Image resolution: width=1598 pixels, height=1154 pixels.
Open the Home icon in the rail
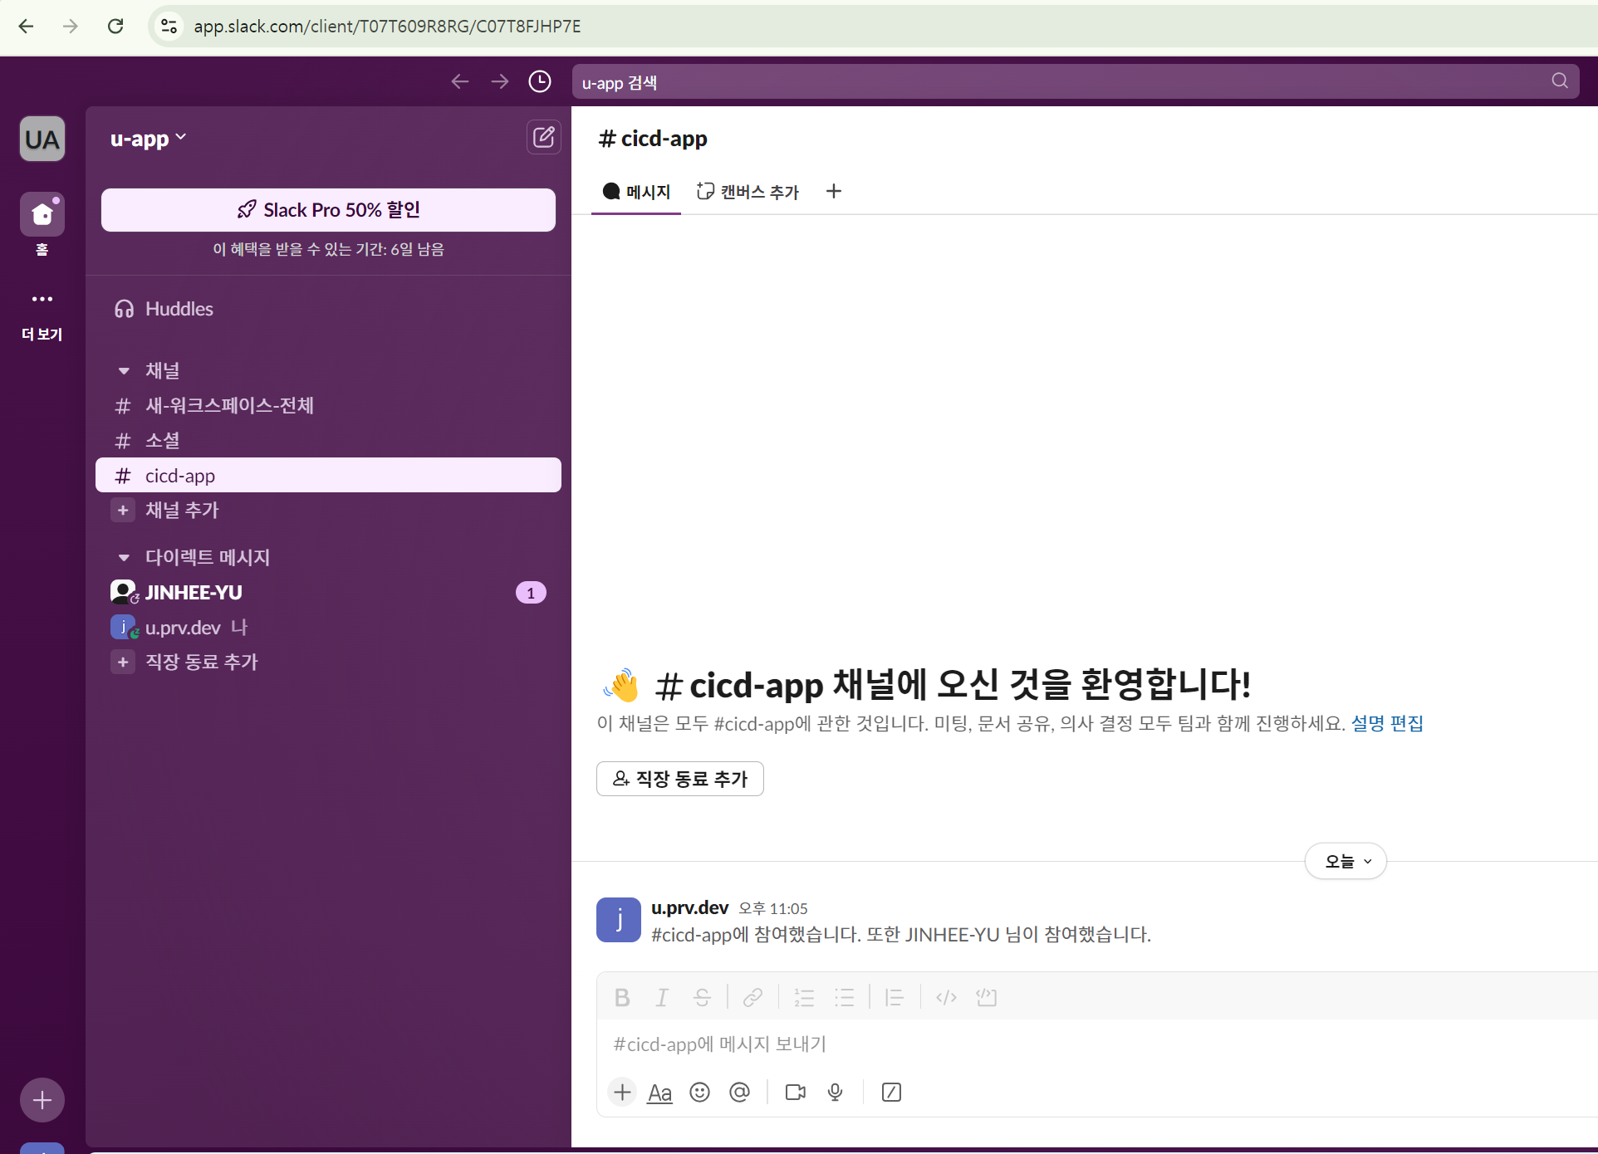42,214
